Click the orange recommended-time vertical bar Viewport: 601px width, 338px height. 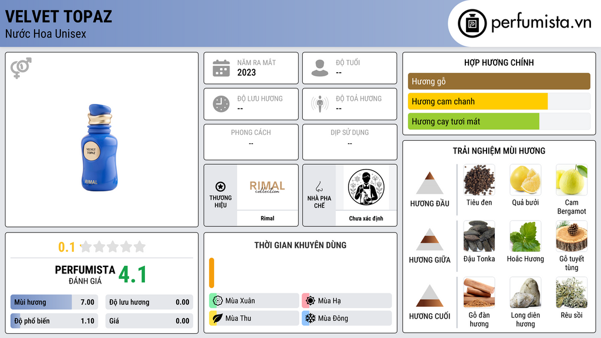point(211,273)
